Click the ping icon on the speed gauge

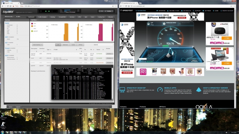point(148,24)
